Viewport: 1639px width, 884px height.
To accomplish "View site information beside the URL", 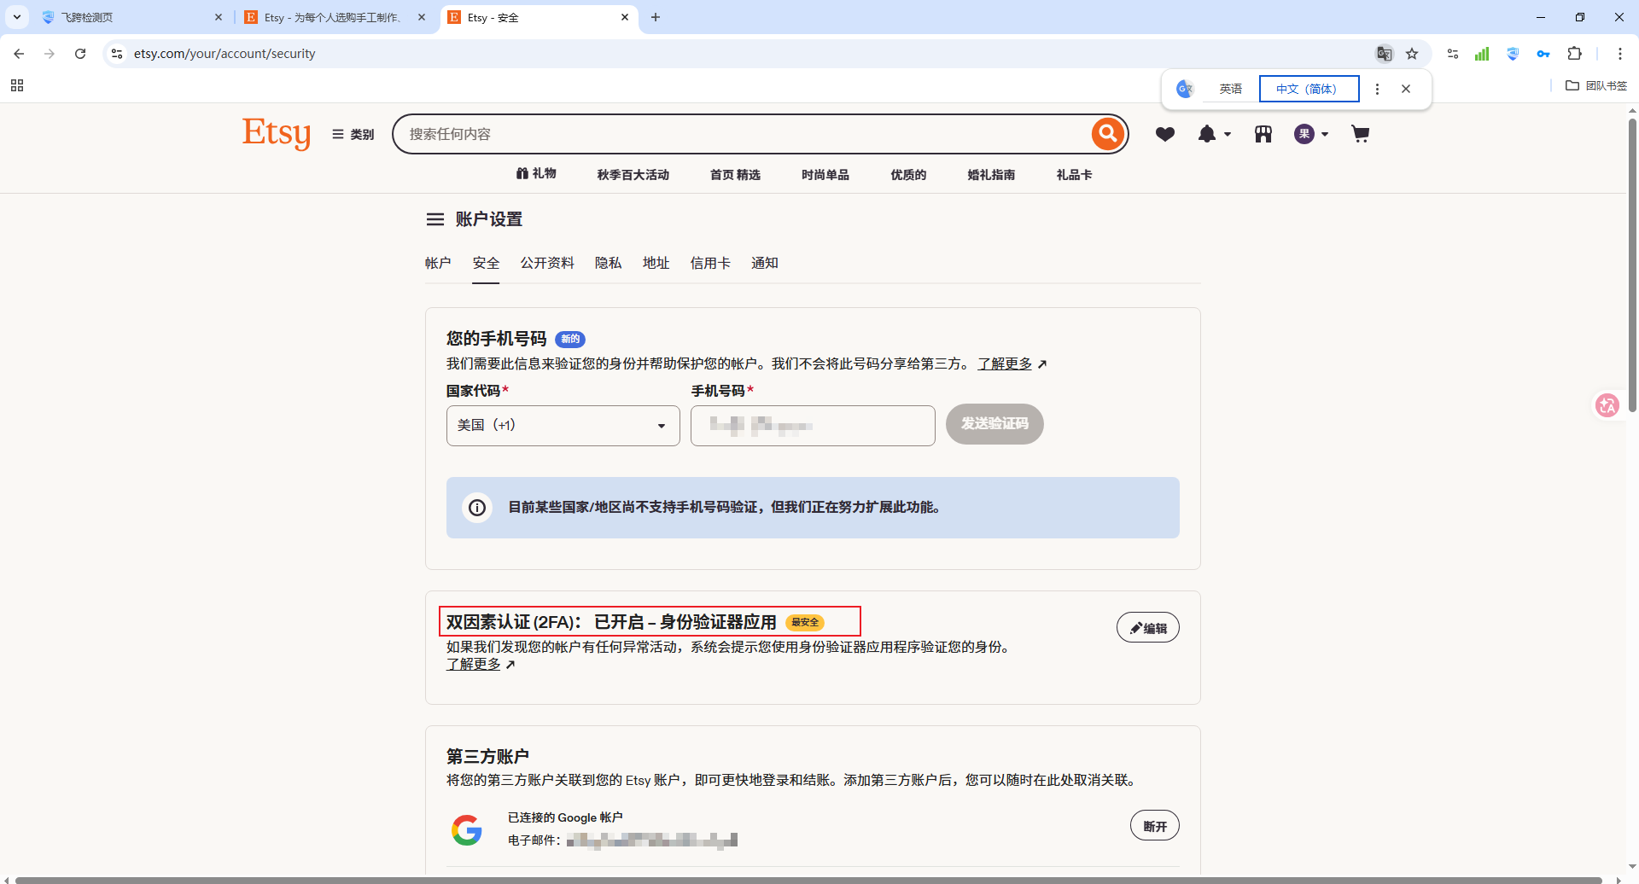I will 117,54.
